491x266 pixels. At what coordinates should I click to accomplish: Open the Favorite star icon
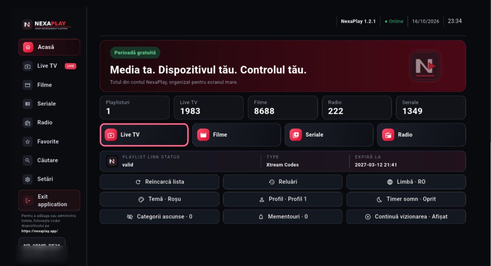pos(28,141)
